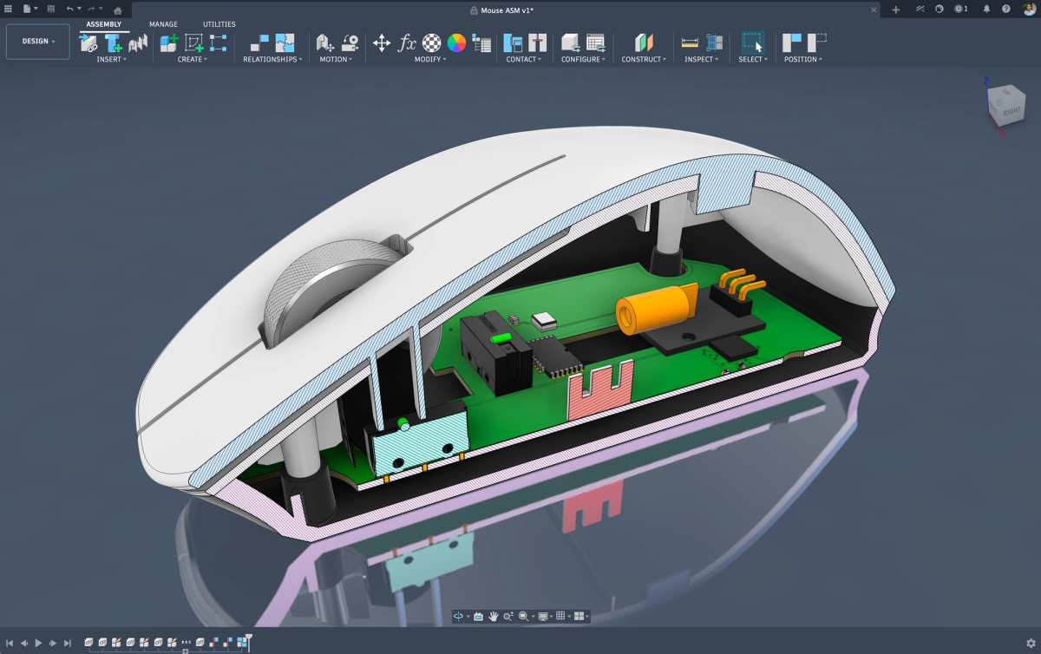Click the Offset Plane construct icon
Image resolution: width=1041 pixels, height=654 pixels.
[x=642, y=43]
